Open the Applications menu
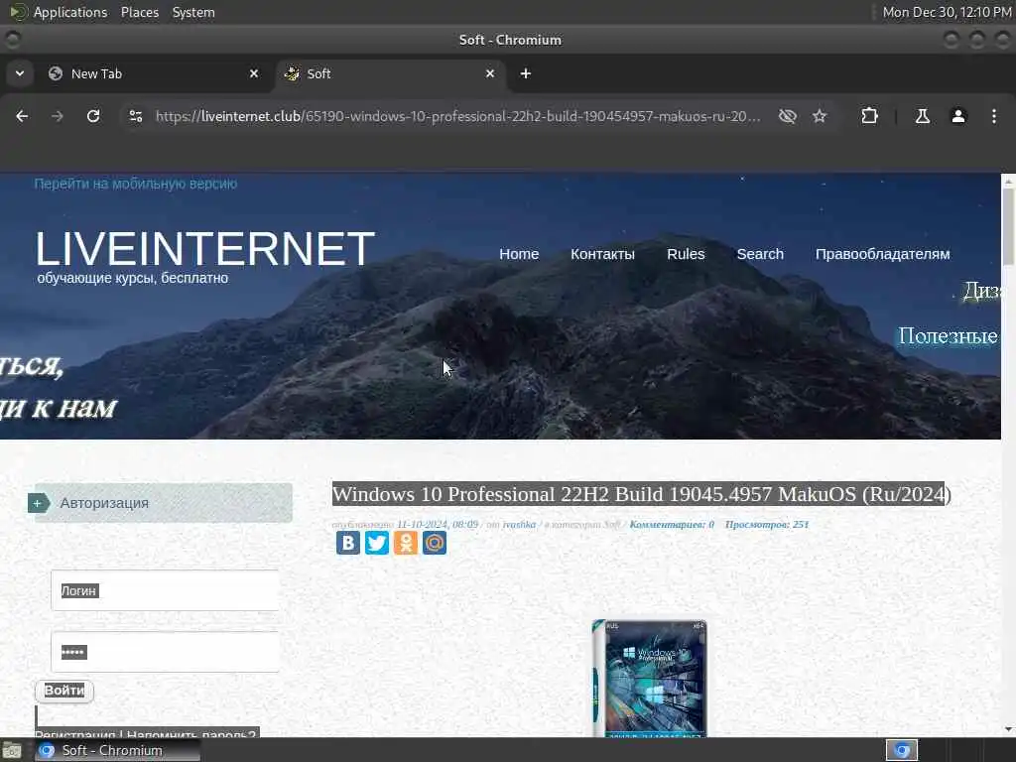 (x=70, y=12)
